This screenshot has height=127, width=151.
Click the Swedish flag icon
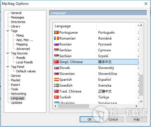pyautogui.click(x=56, y=86)
